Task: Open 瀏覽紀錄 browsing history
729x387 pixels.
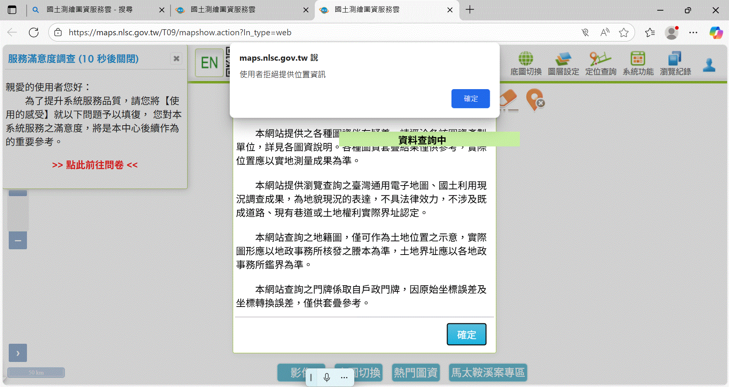Action: point(675,64)
